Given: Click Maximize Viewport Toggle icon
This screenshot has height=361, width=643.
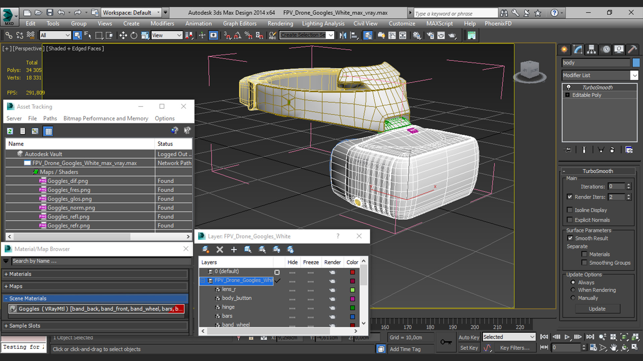Looking at the screenshot, I should pos(635,348).
